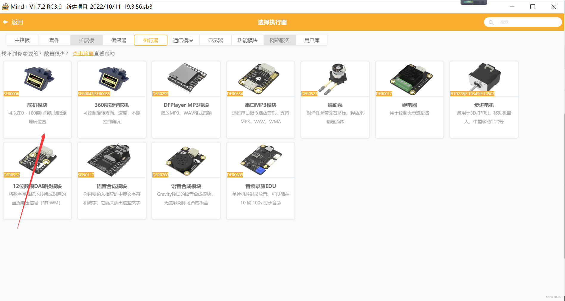
Task: Select the 步进电机 stepper motor image
Action: [485, 78]
